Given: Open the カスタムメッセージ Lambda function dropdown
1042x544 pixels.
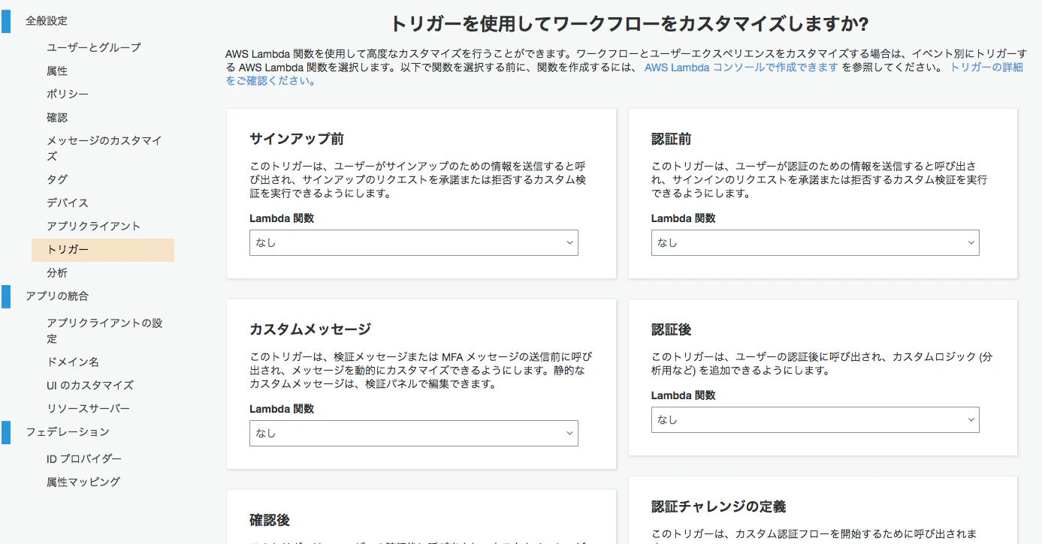Looking at the screenshot, I should click(x=413, y=433).
